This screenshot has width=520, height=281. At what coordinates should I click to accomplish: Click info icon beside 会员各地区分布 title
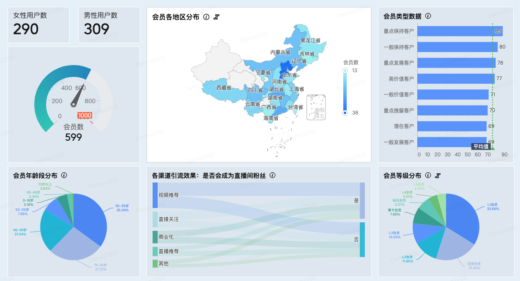(x=206, y=17)
